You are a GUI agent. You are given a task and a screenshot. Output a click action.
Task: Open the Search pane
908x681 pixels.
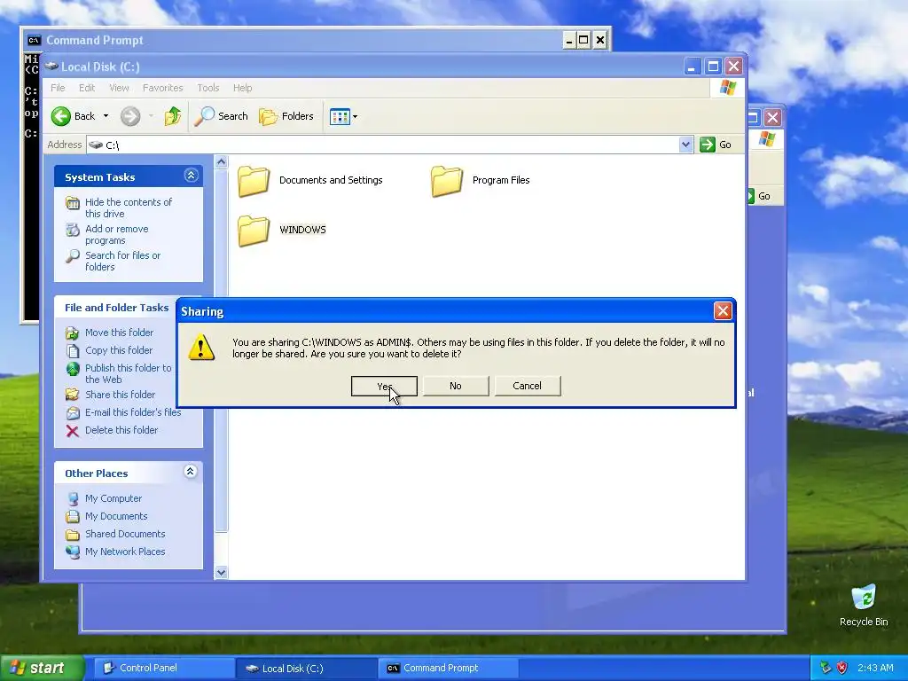221,116
